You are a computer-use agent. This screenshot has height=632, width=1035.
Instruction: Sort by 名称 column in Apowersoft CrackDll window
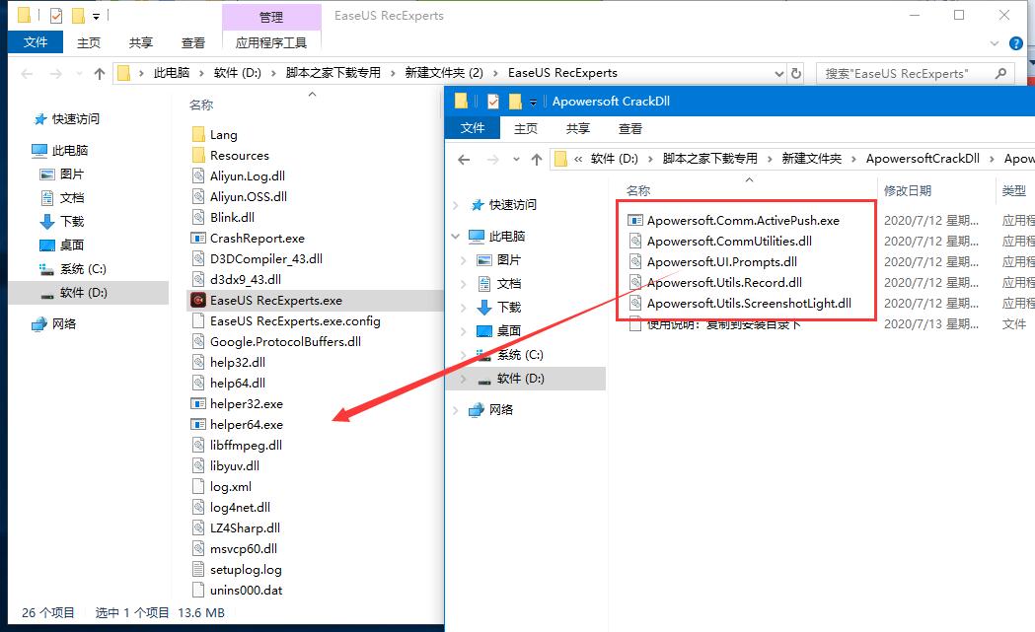[638, 190]
